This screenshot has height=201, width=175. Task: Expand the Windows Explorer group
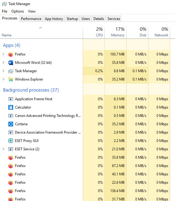(x=4, y=79)
